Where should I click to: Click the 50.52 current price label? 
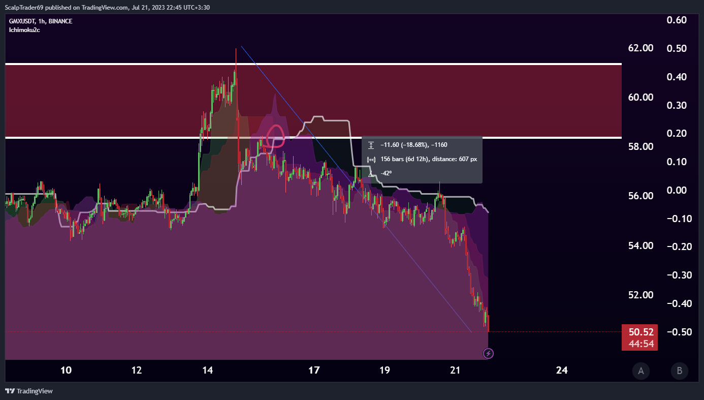pyautogui.click(x=641, y=332)
